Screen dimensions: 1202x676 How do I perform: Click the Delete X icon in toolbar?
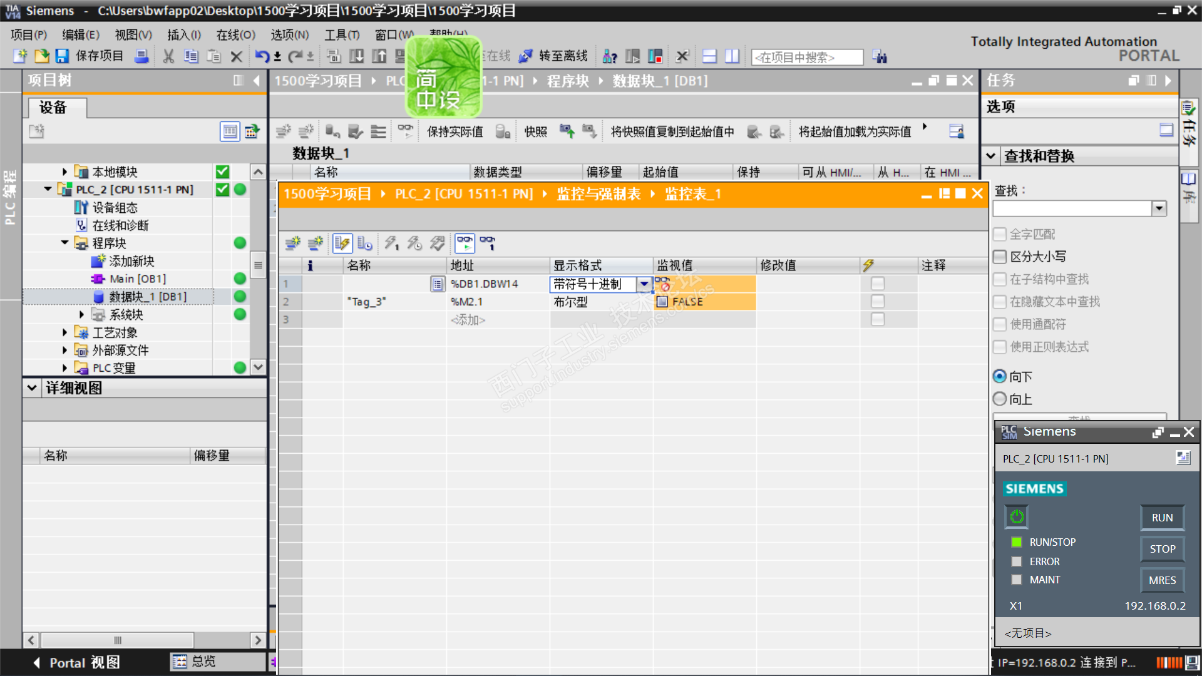coord(236,56)
